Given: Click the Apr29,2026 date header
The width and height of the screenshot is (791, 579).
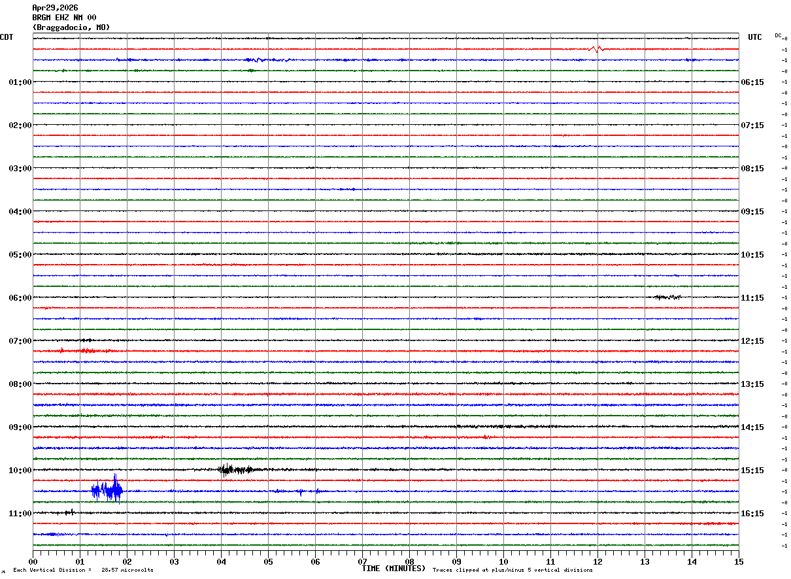Looking at the screenshot, I should coord(55,8).
